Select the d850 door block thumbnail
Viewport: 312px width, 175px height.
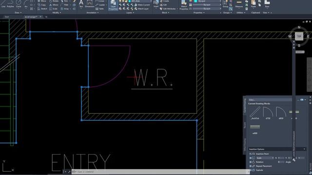click(281, 113)
